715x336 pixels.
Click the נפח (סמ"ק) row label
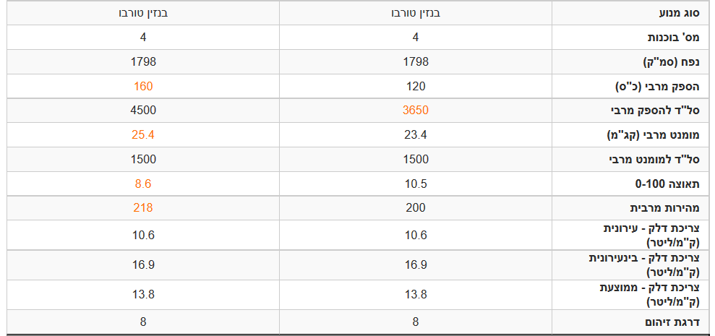click(x=672, y=62)
